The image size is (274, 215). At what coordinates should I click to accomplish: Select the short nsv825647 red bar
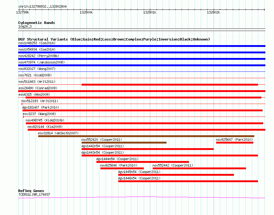[x=235, y=143]
